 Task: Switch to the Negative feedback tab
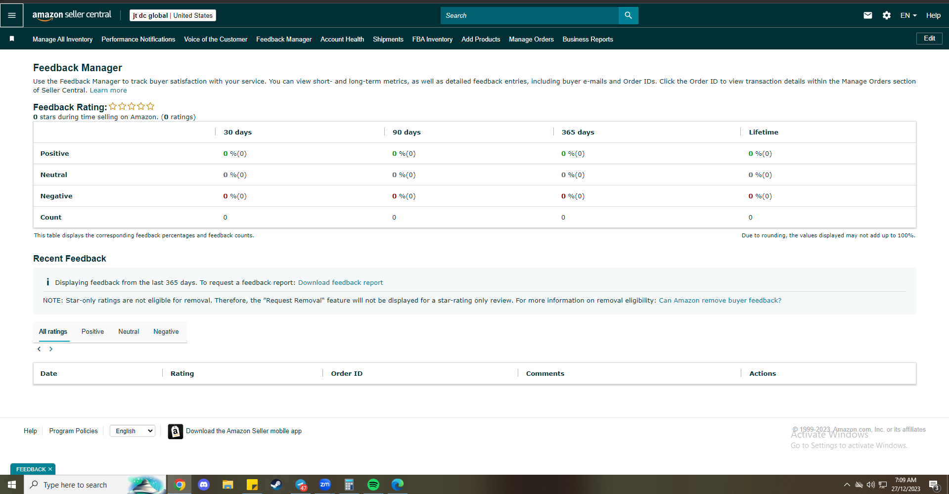[x=166, y=331]
